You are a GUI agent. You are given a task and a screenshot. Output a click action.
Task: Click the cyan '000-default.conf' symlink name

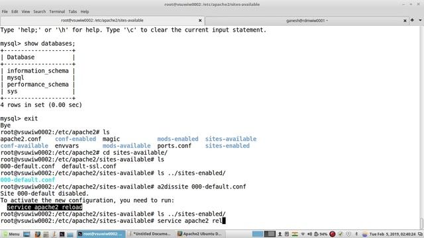click(x=28, y=180)
